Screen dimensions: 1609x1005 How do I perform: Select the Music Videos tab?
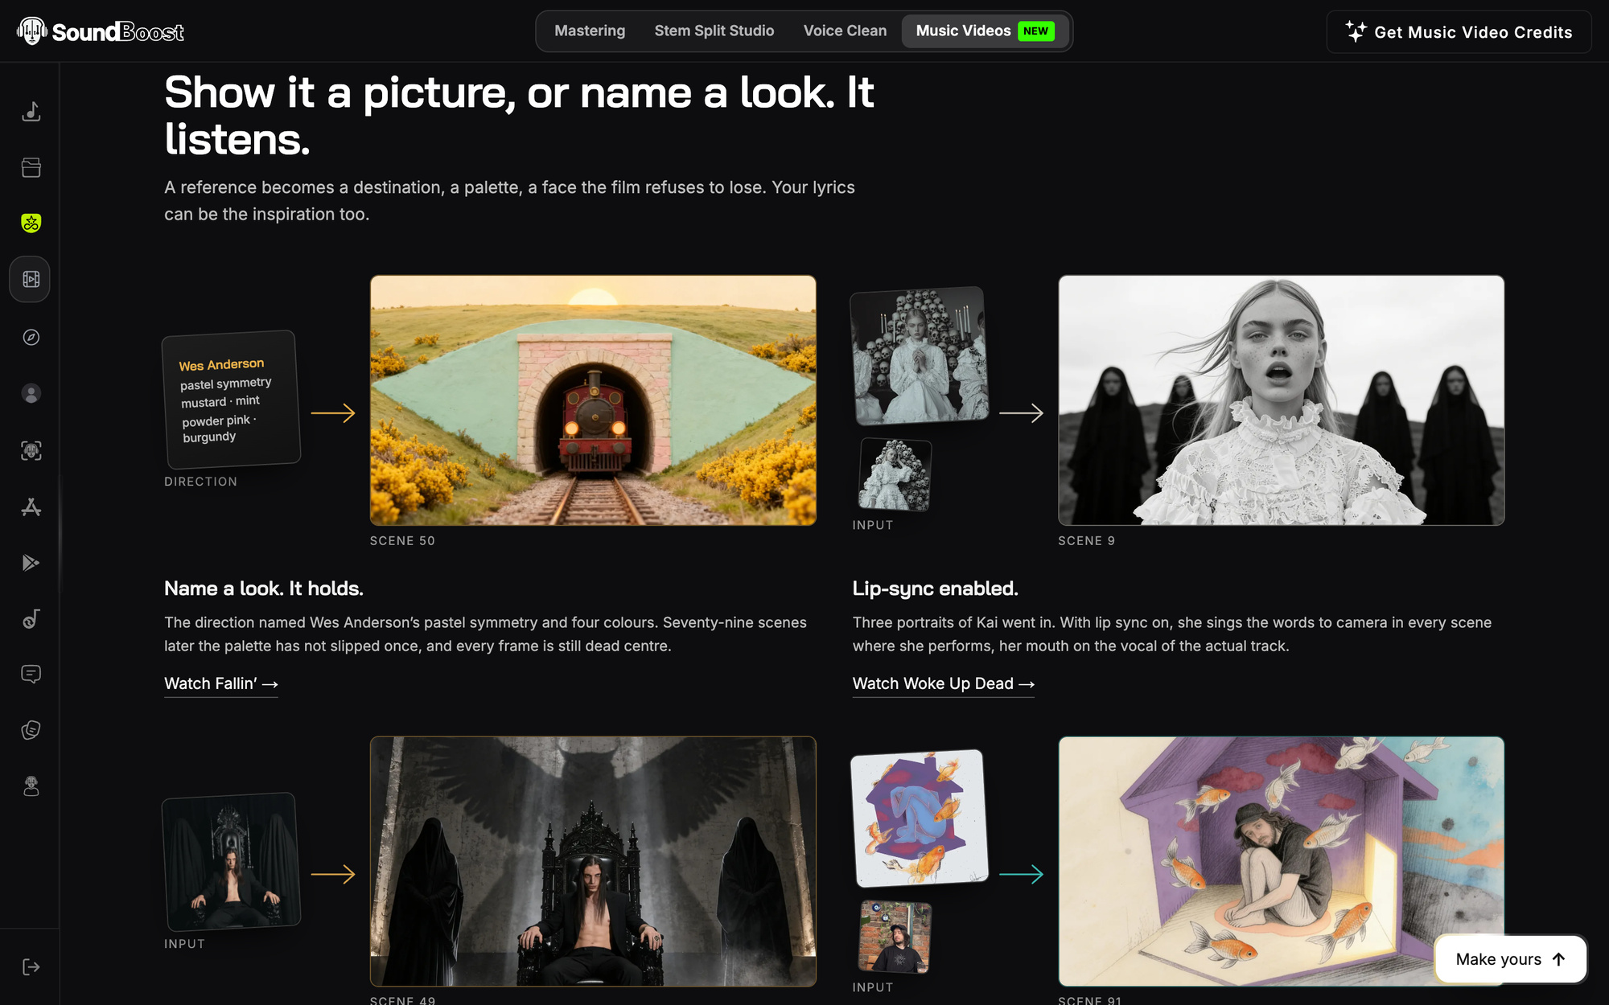[985, 31]
